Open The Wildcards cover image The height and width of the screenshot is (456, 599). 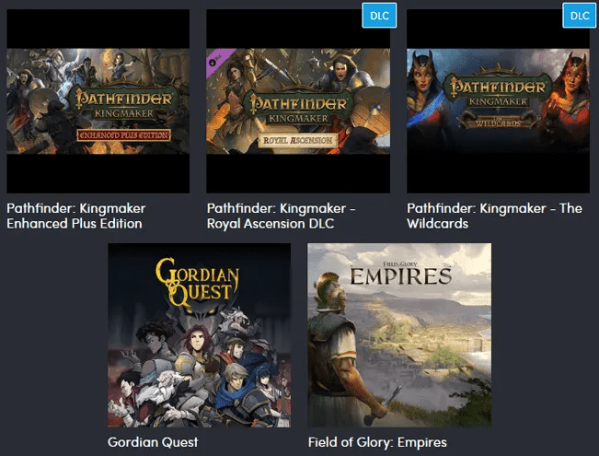pos(498,101)
